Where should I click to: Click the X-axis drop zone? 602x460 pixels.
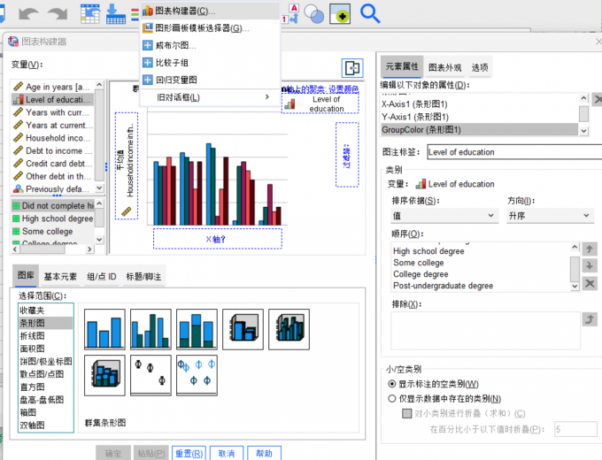click(x=217, y=239)
